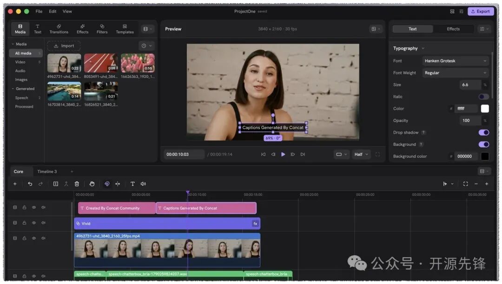Hide the captions text track
The height and width of the screenshot is (284, 502).
(x=33, y=207)
